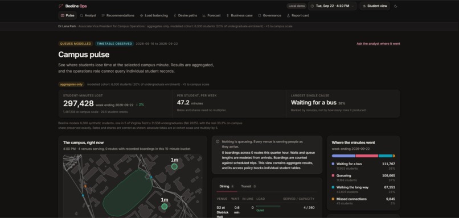The width and height of the screenshot is (459, 218).
Task: Click the blue triangle stop beside the field
Action: [151, 177]
